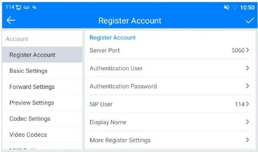Tap account number 114 in status bar
258x152 pixels.
10,7
